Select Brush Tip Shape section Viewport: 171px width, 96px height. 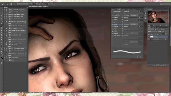click(116, 14)
